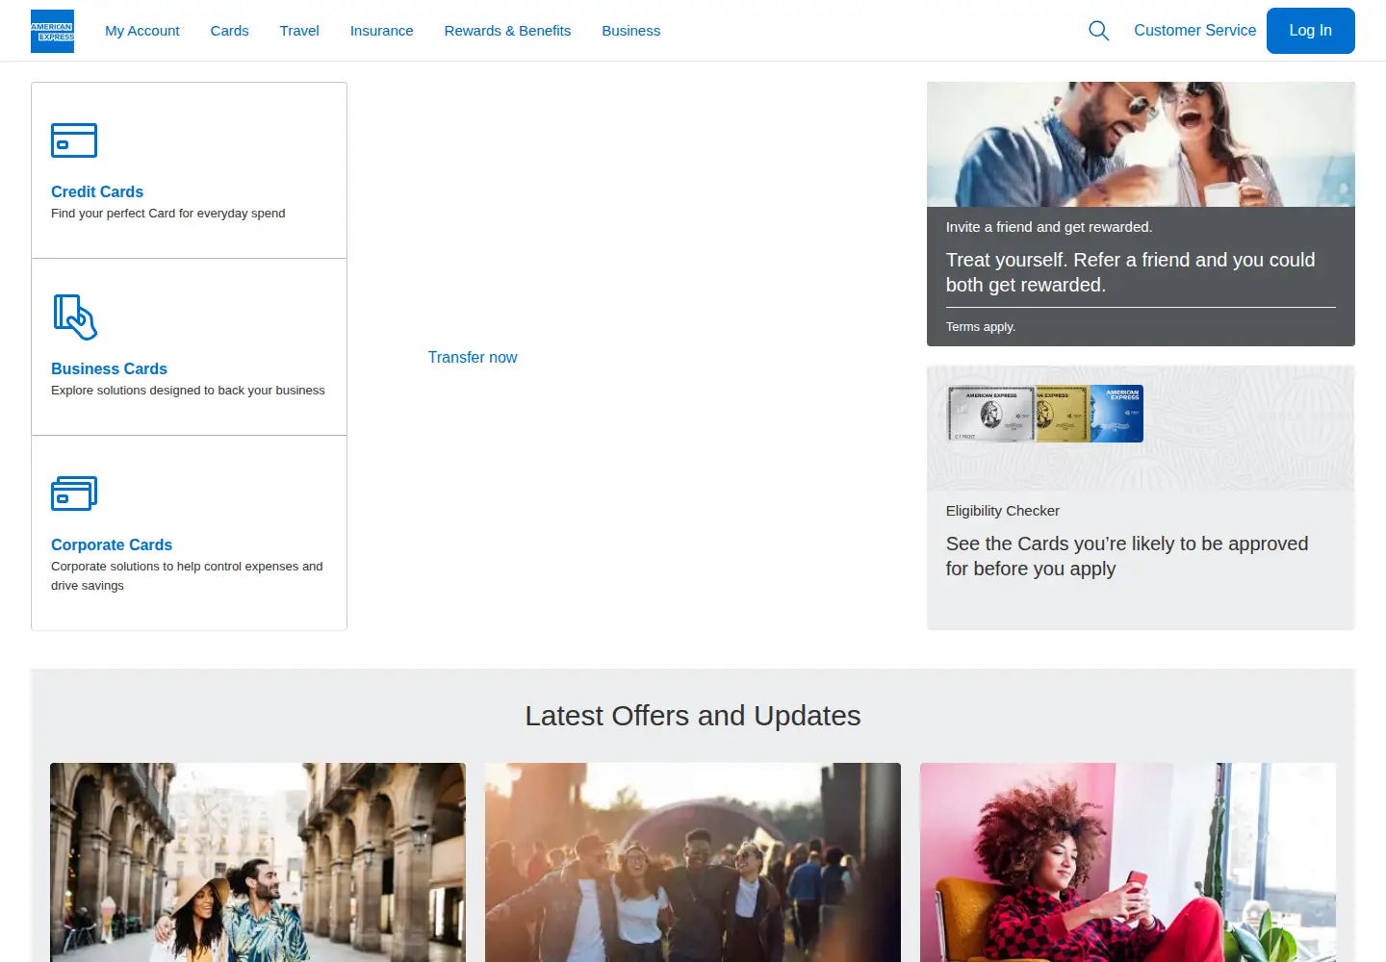Click the three Amex cards image
The width and height of the screenshot is (1386, 962).
1045,414
